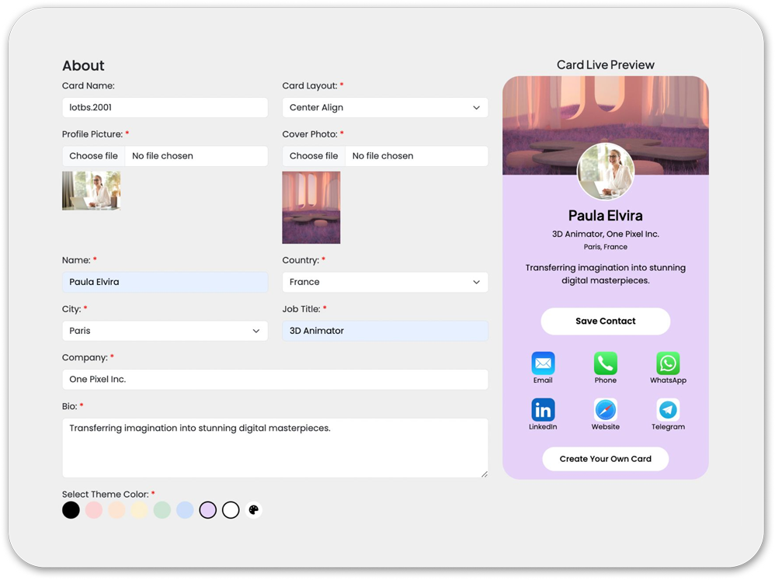Click the cover photo thumbnail in form
Viewport: 775px width, 580px height.
[311, 207]
